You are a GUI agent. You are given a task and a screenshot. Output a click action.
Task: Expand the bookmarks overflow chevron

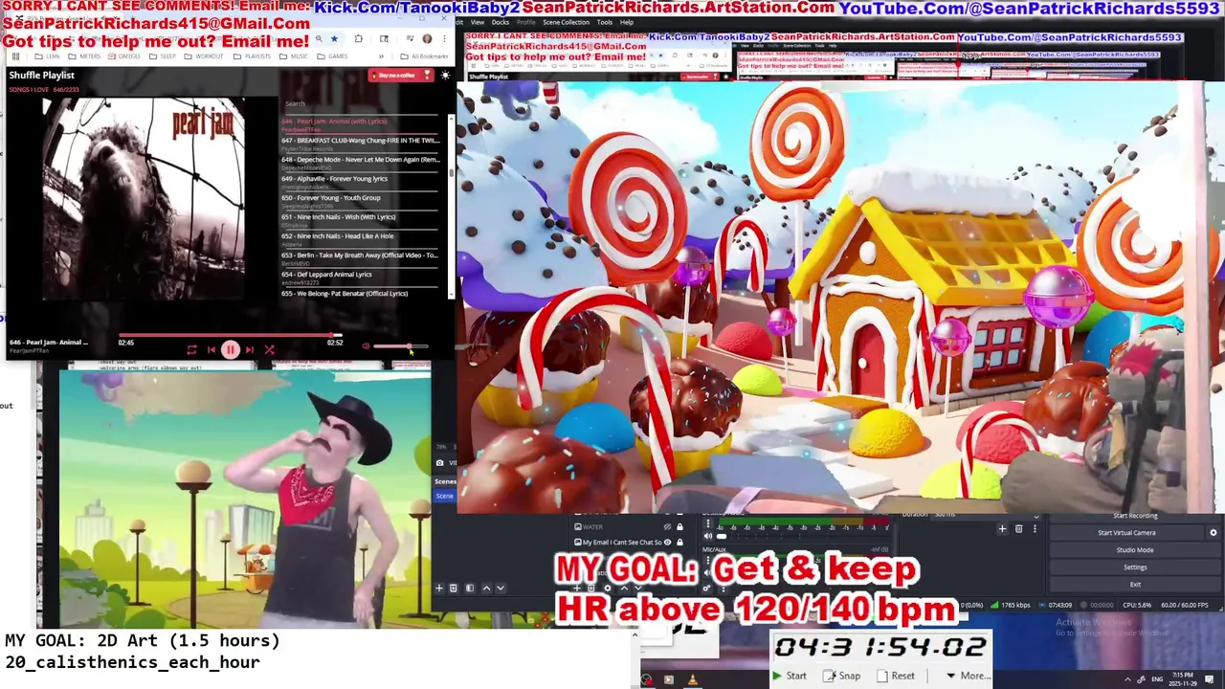381,56
